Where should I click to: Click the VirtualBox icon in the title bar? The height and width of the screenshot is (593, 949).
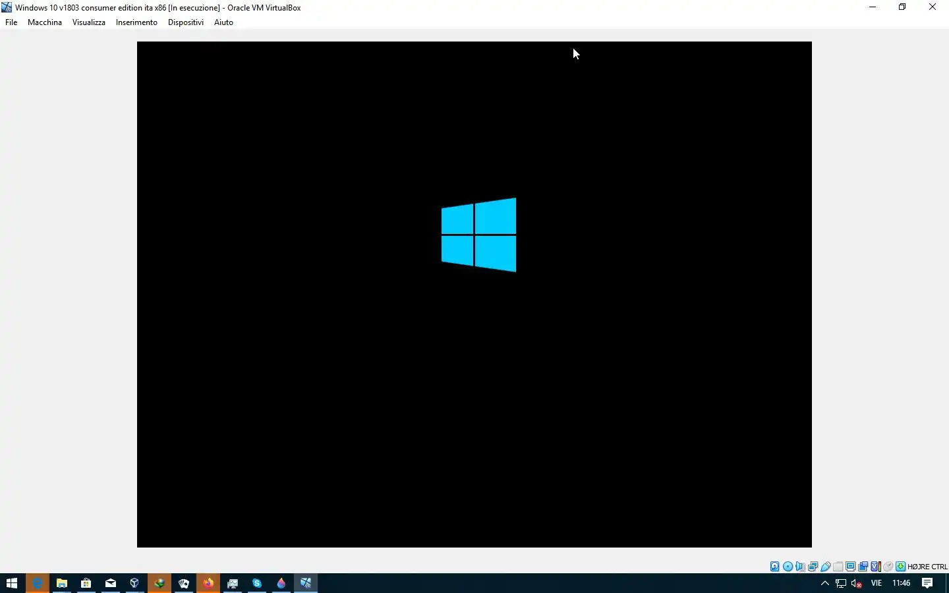(7, 7)
